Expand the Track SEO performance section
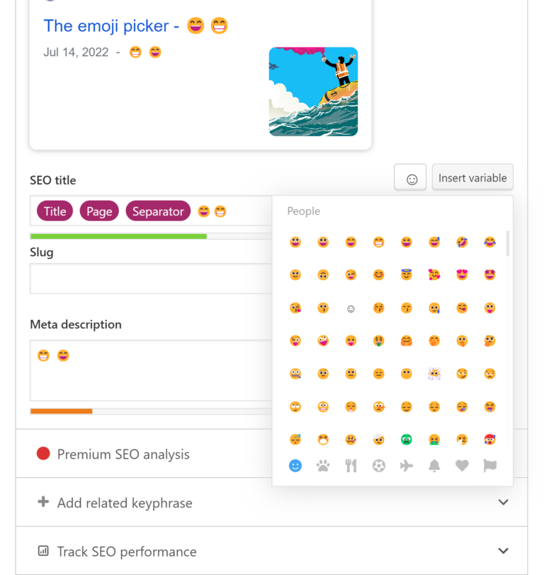 click(504, 550)
